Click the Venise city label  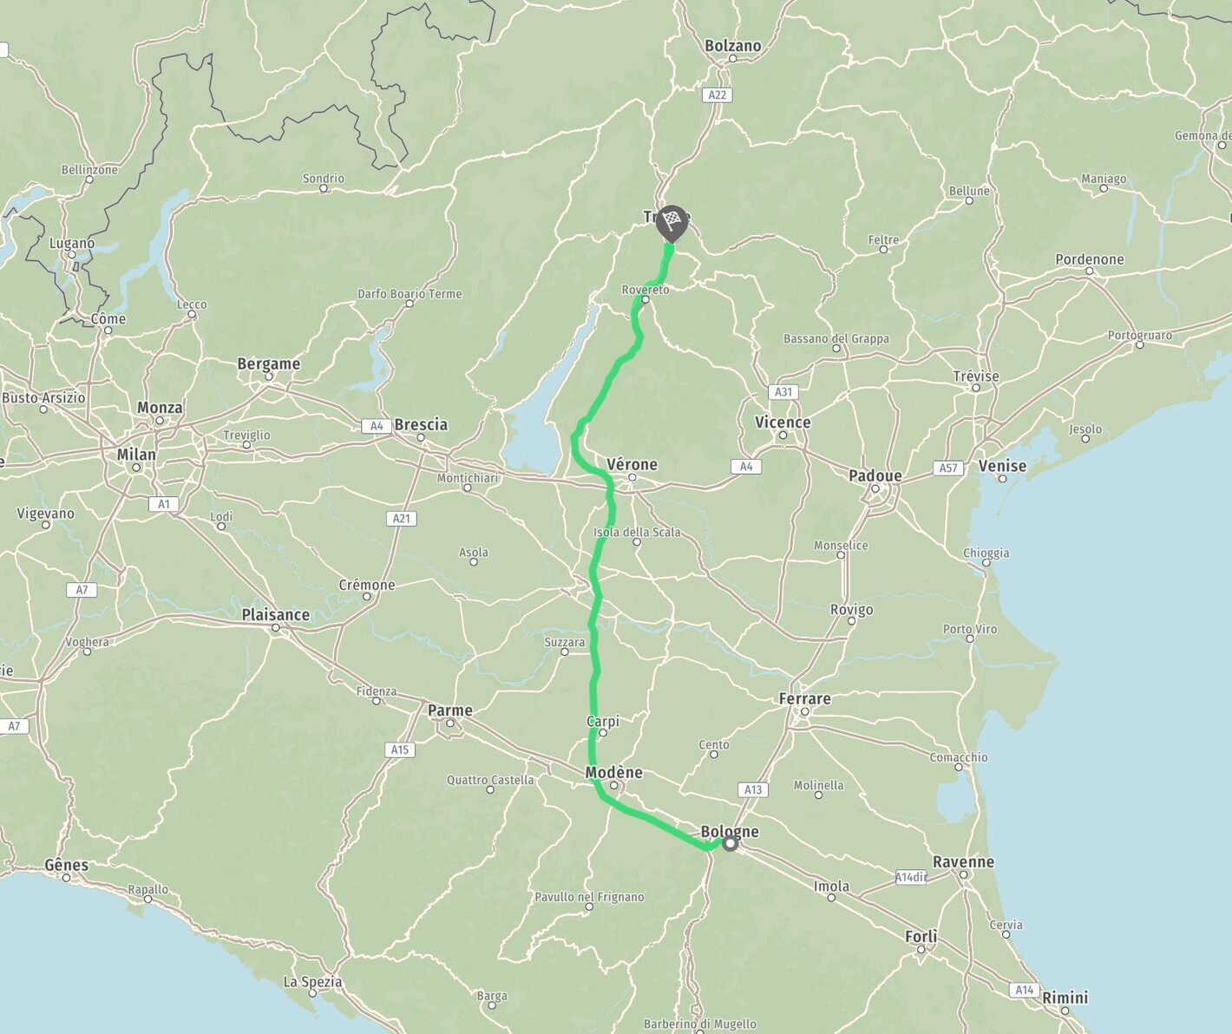pyautogui.click(x=1002, y=466)
